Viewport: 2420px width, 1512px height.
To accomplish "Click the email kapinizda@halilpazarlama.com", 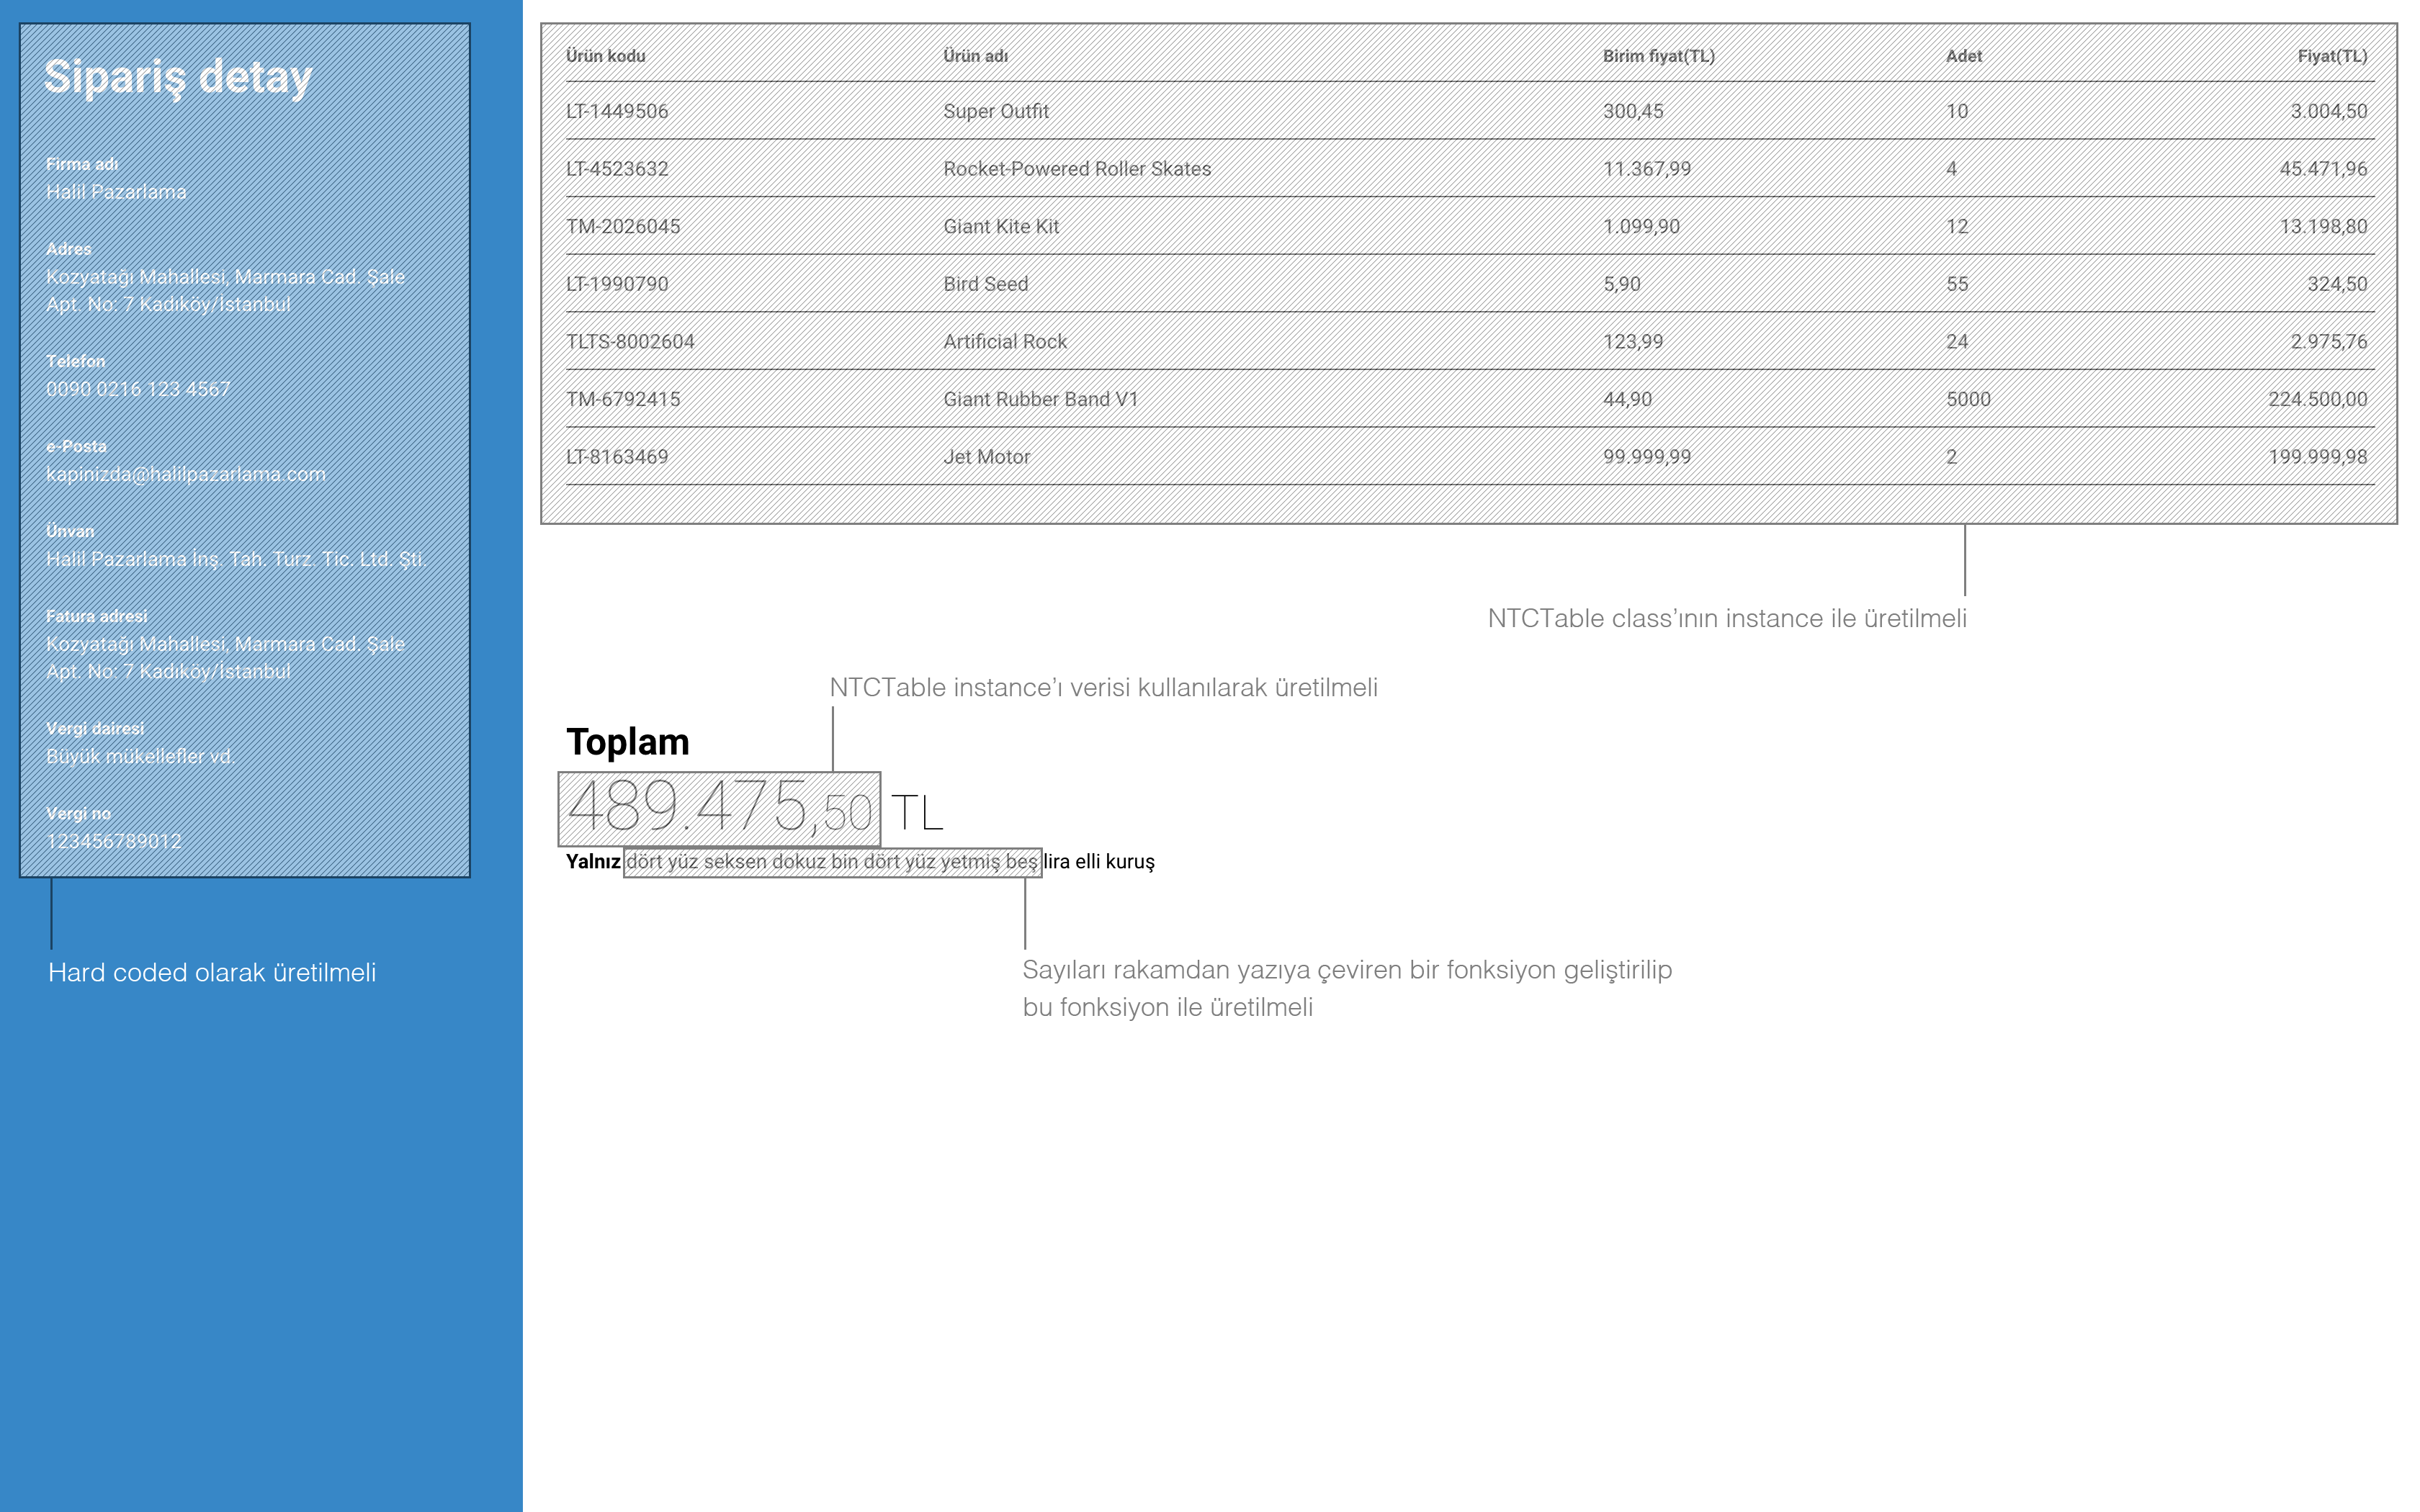I will [186, 474].
